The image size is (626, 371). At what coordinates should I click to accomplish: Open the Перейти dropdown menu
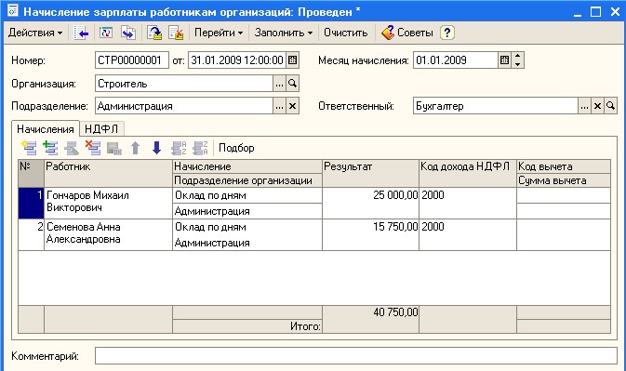[x=219, y=33]
